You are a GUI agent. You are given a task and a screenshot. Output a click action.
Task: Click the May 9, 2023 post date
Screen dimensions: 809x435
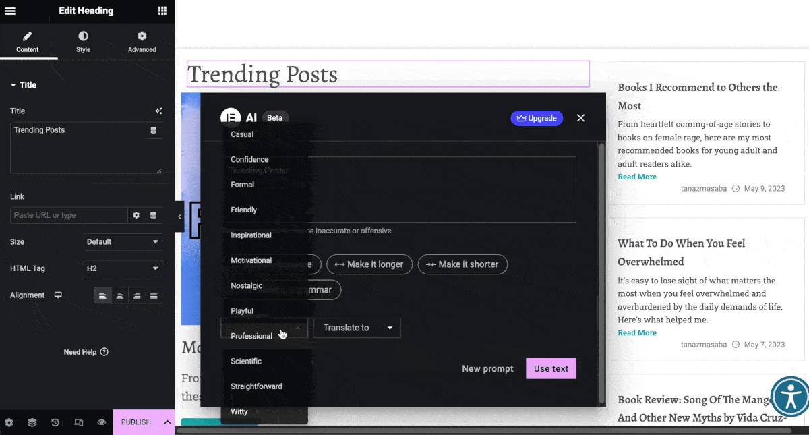(765, 189)
